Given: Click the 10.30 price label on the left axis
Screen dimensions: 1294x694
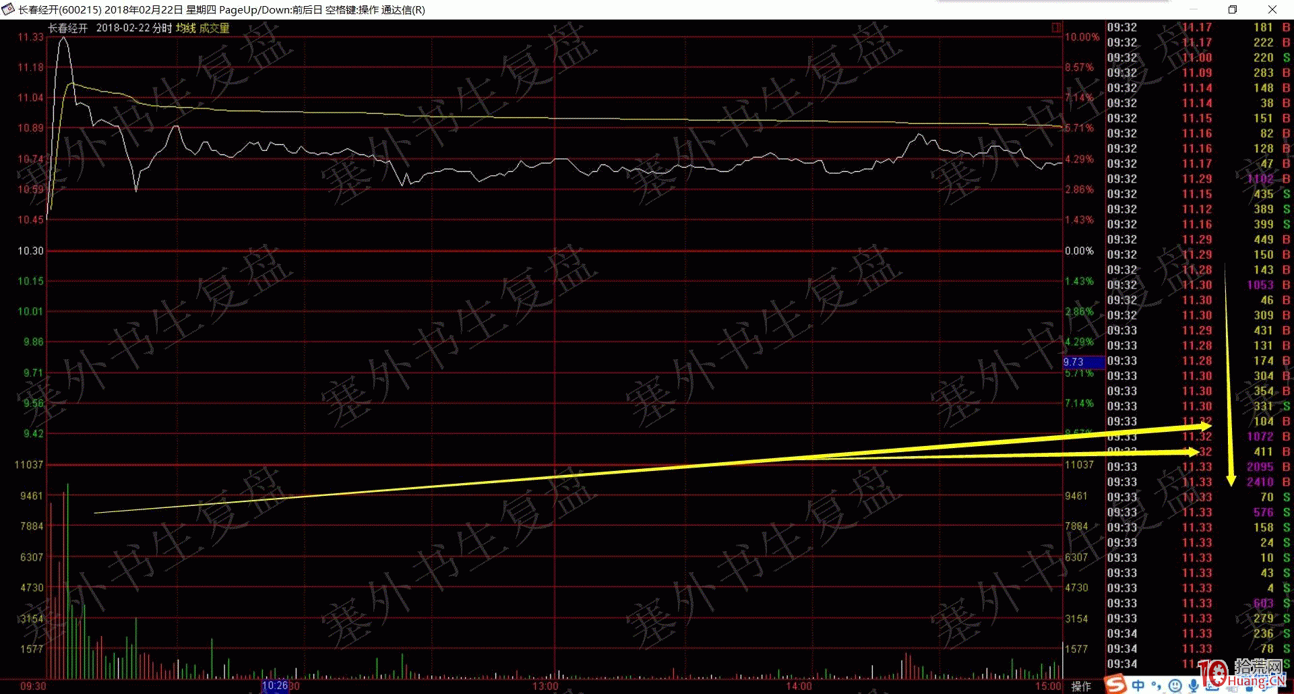Looking at the screenshot, I should click(30, 251).
